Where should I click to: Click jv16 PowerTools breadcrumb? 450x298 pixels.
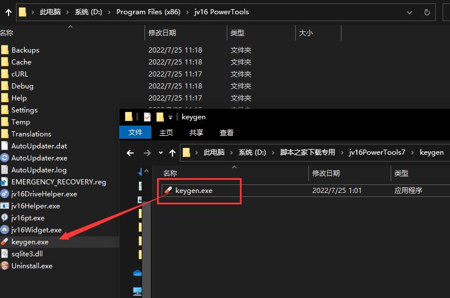(221, 12)
